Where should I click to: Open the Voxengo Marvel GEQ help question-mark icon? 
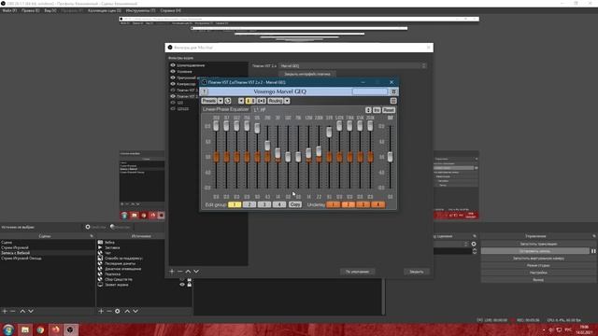(205, 91)
